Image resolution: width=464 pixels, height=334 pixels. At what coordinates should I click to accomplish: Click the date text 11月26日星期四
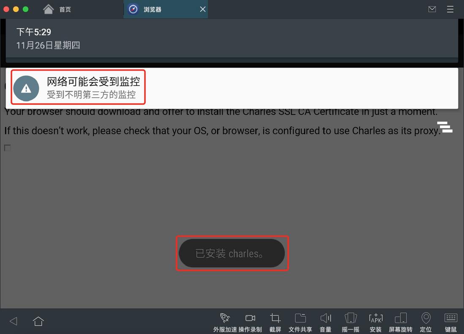pos(48,45)
